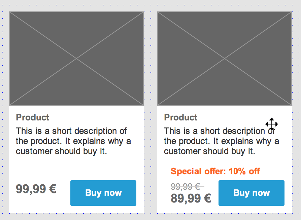Select the orange Special offer label
Screen dimensions: 301x220
click(215, 171)
